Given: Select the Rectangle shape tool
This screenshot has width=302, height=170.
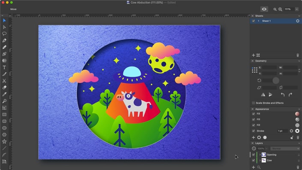Looking at the screenshot, I should 4,115.
